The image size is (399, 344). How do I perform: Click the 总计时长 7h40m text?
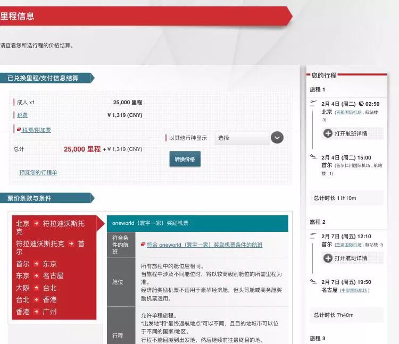[x=334, y=315]
